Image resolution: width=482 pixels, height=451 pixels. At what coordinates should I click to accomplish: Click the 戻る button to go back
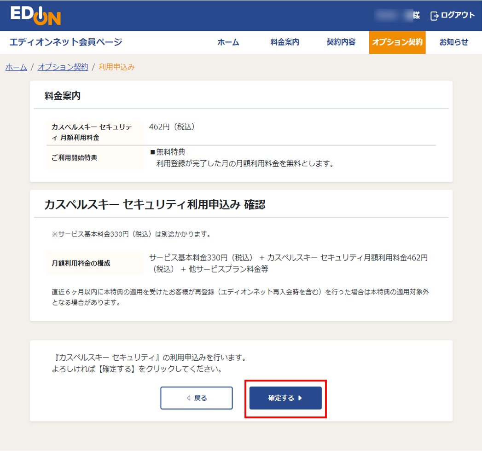tap(196, 398)
